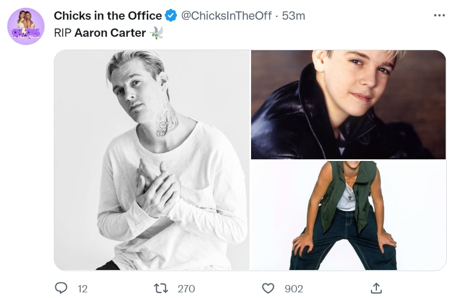
Task: Click the 12 replies count
Action: coord(82,289)
